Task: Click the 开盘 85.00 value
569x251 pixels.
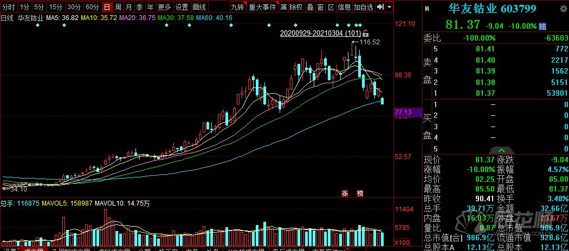Action: (x=558, y=179)
